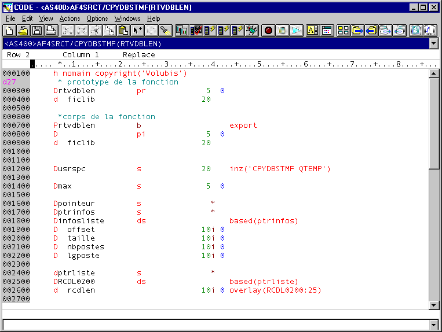Click the bug Debug icon

tap(251, 31)
